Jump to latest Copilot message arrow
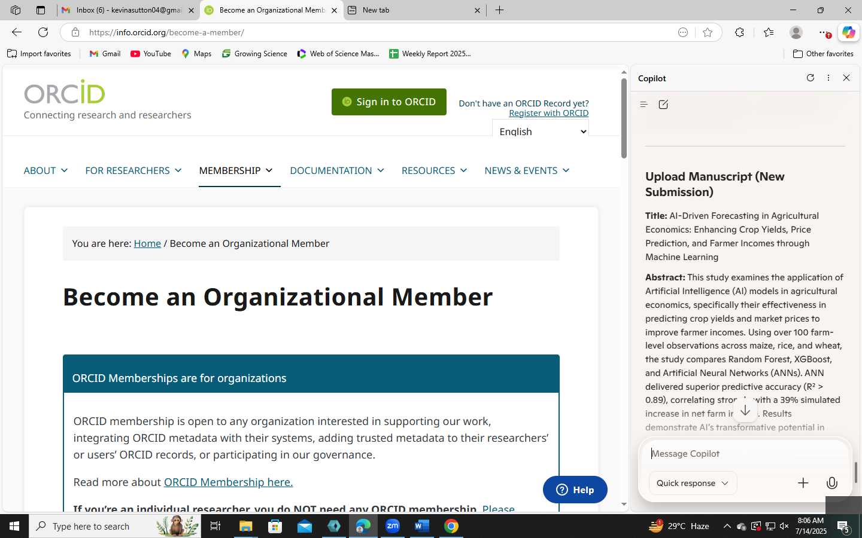Viewport: 862px width, 538px height. 745,411
